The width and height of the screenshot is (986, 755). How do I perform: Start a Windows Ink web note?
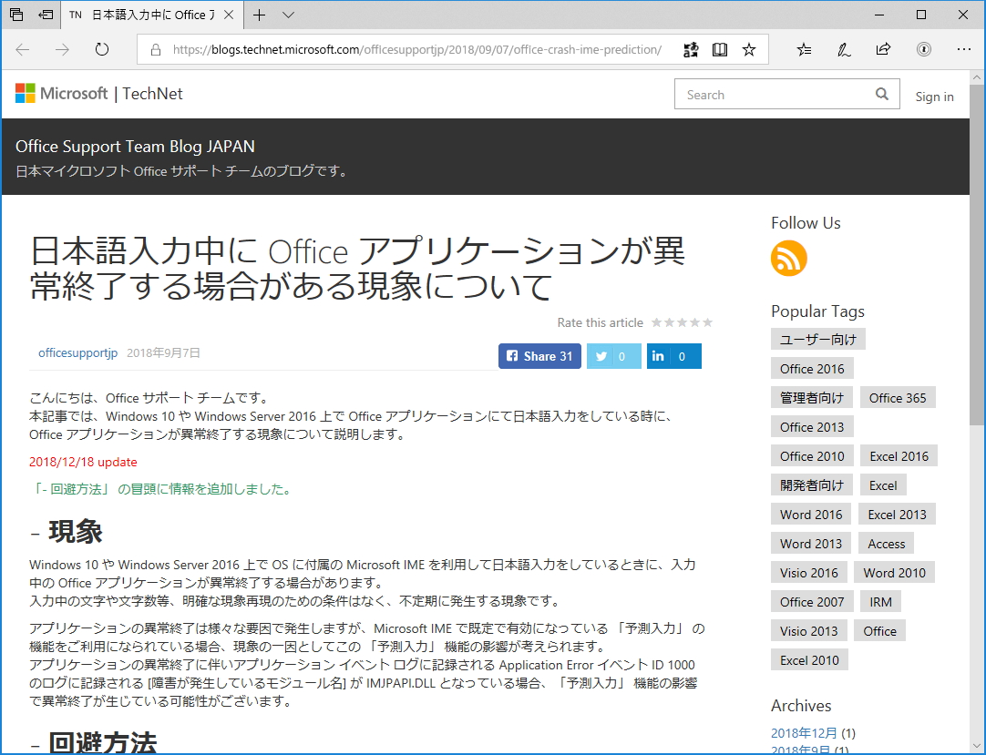(x=843, y=49)
